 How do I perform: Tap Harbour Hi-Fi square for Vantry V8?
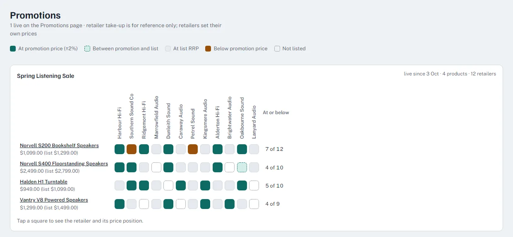[120, 204]
